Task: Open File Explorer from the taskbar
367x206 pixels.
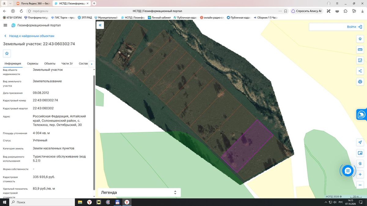Action: click(x=80, y=202)
